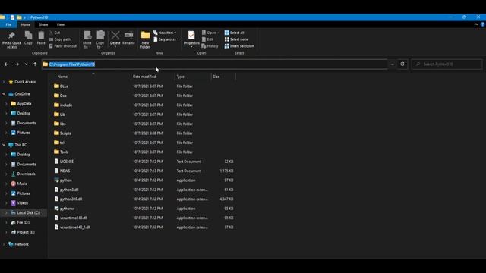The width and height of the screenshot is (486, 273).
Task: Expand the Network tree node
Action: coord(4,244)
